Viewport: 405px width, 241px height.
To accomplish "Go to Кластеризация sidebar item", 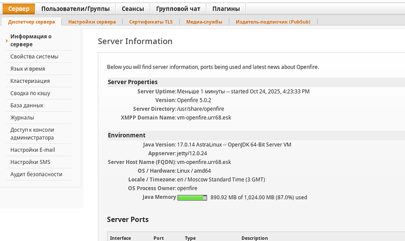I will (30, 81).
